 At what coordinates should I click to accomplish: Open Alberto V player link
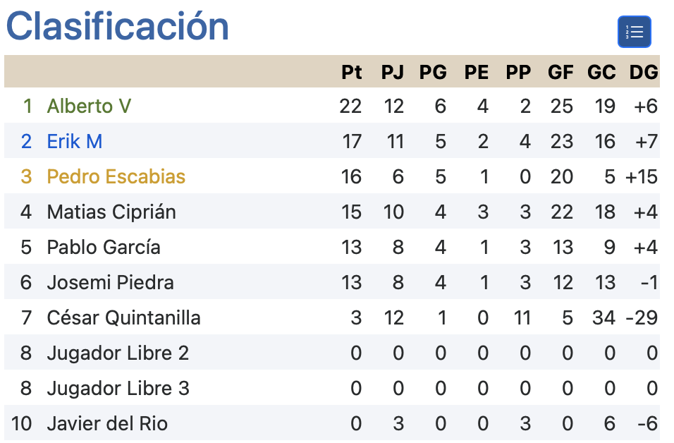click(89, 107)
